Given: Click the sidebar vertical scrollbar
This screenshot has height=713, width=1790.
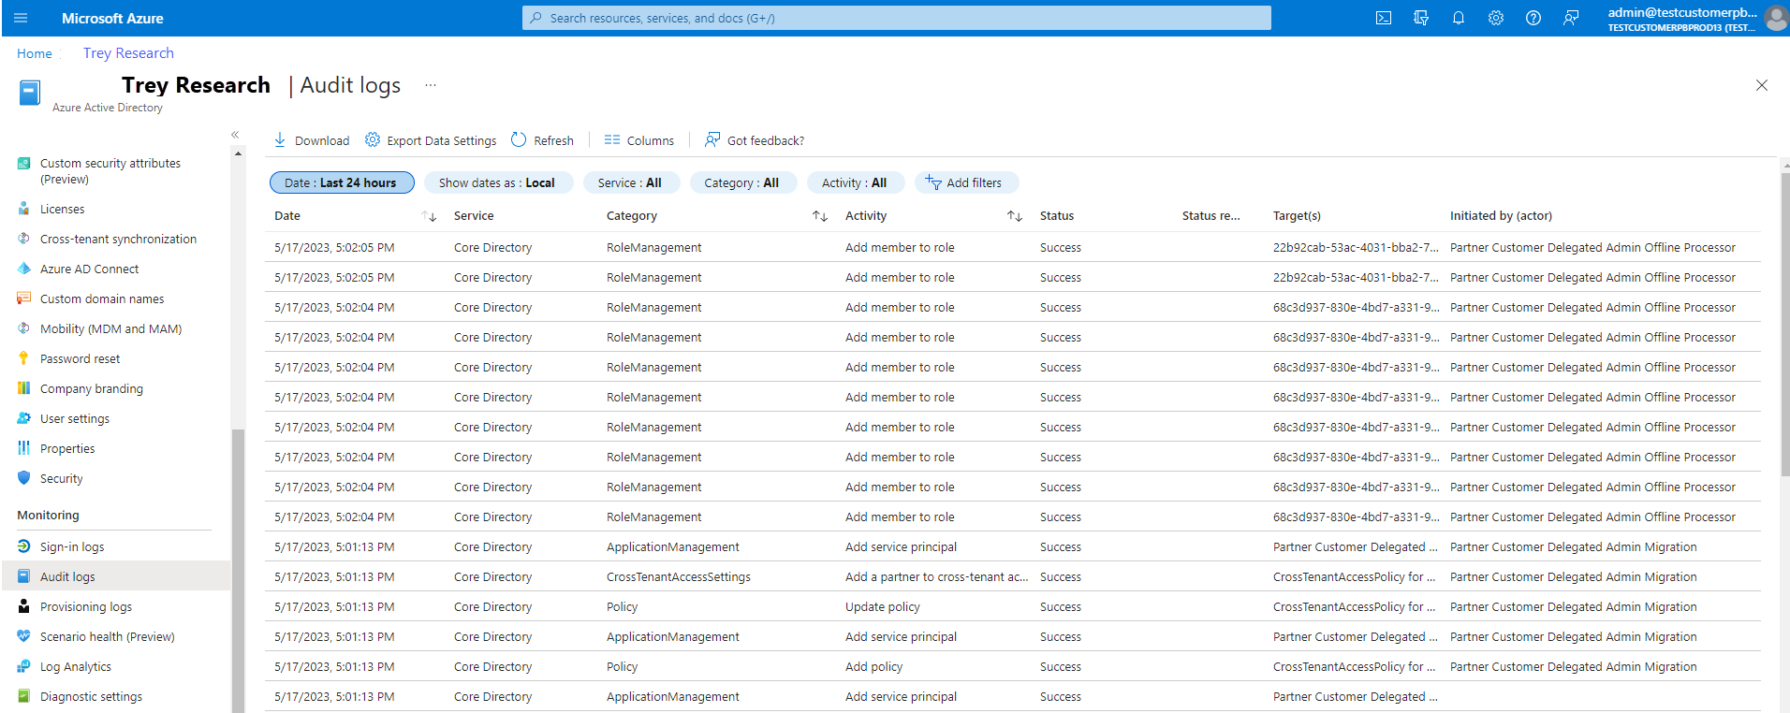Looking at the screenshot, I should (x=238, y=571).
